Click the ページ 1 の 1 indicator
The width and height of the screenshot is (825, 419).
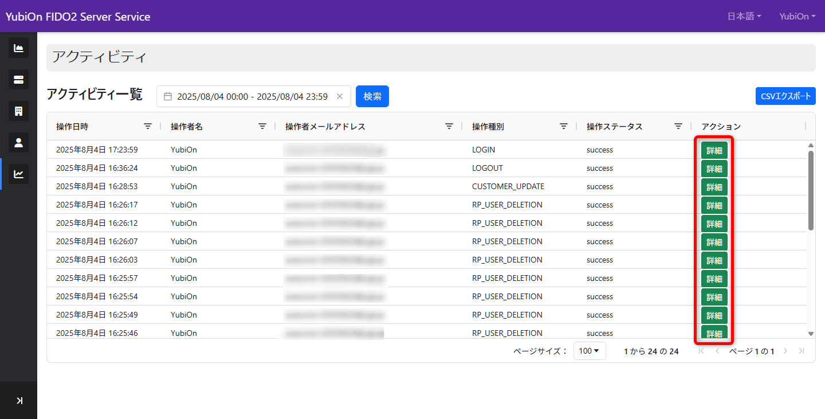coord(752,351)
